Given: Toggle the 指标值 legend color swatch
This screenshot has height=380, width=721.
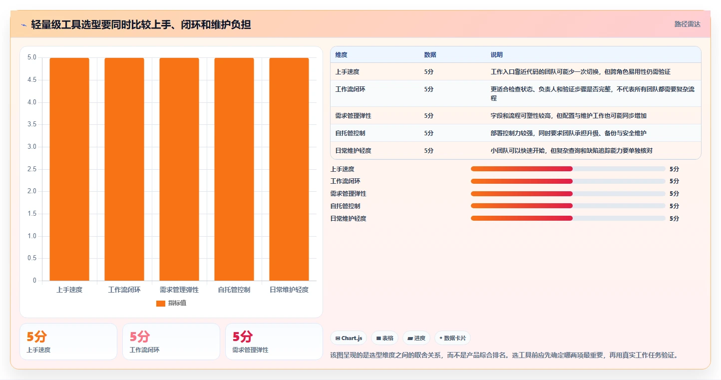Looking at the screenshot, I should [160, 303].
